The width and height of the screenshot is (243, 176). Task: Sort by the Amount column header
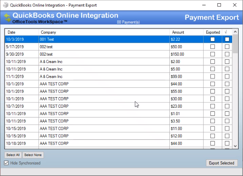coord(186,32)
